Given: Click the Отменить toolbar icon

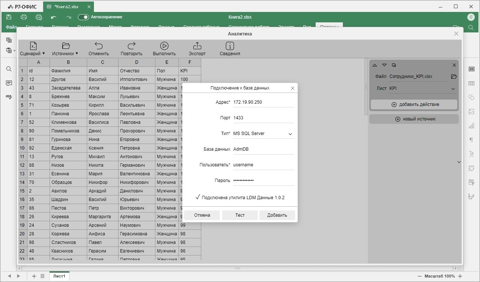Looking at the screenshot, I should [99, 49].
